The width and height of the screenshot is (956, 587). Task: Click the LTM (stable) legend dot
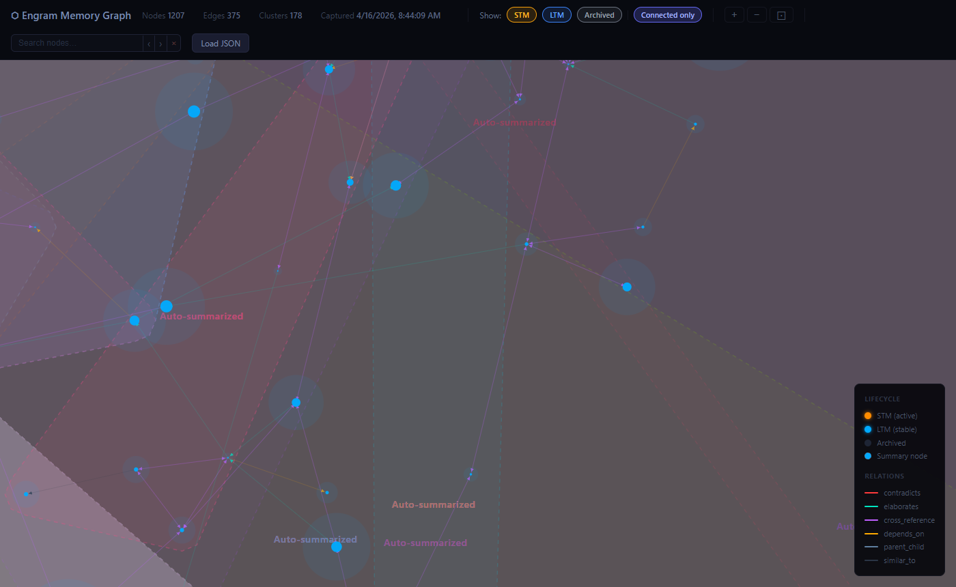868,429
